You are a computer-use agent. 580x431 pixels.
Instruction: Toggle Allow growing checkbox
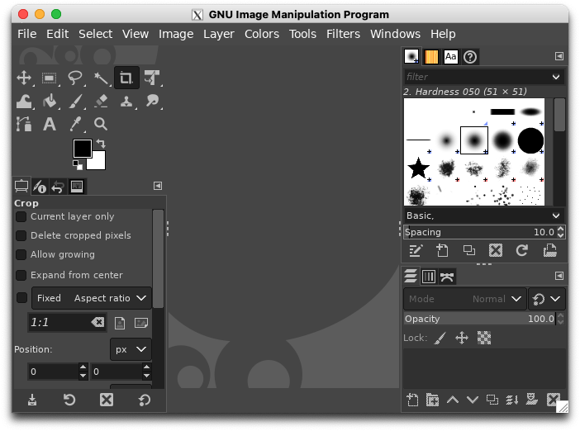tap(21, 254)
